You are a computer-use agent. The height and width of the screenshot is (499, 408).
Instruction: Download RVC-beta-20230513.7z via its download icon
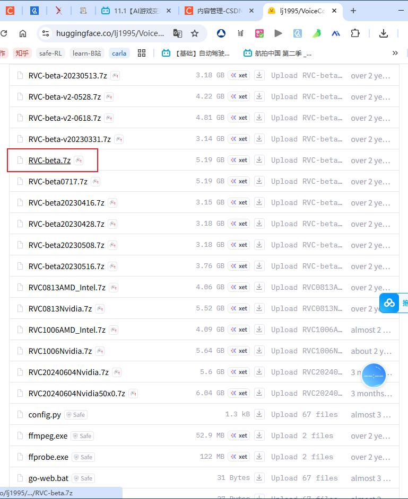click(259, 75)
